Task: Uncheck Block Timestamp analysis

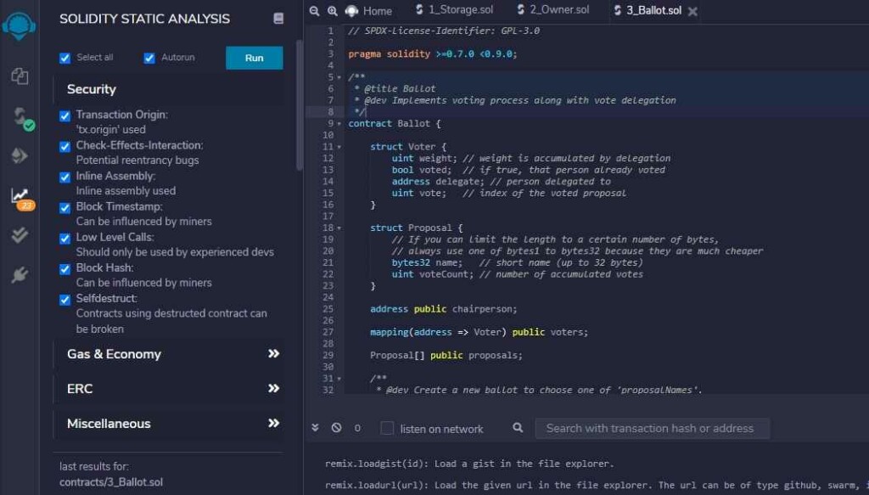Action: 64,207
